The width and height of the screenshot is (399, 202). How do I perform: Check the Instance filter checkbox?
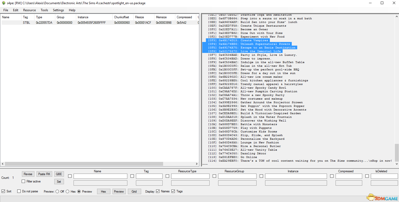point(261,176)
